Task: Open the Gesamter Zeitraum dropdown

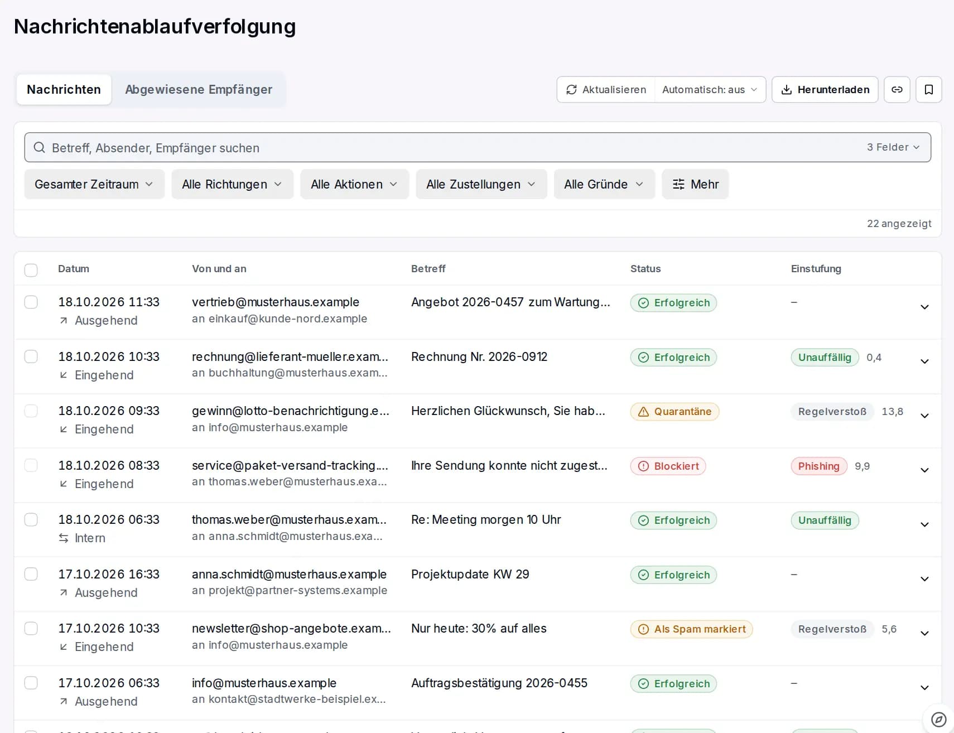Action: (94, 184)
